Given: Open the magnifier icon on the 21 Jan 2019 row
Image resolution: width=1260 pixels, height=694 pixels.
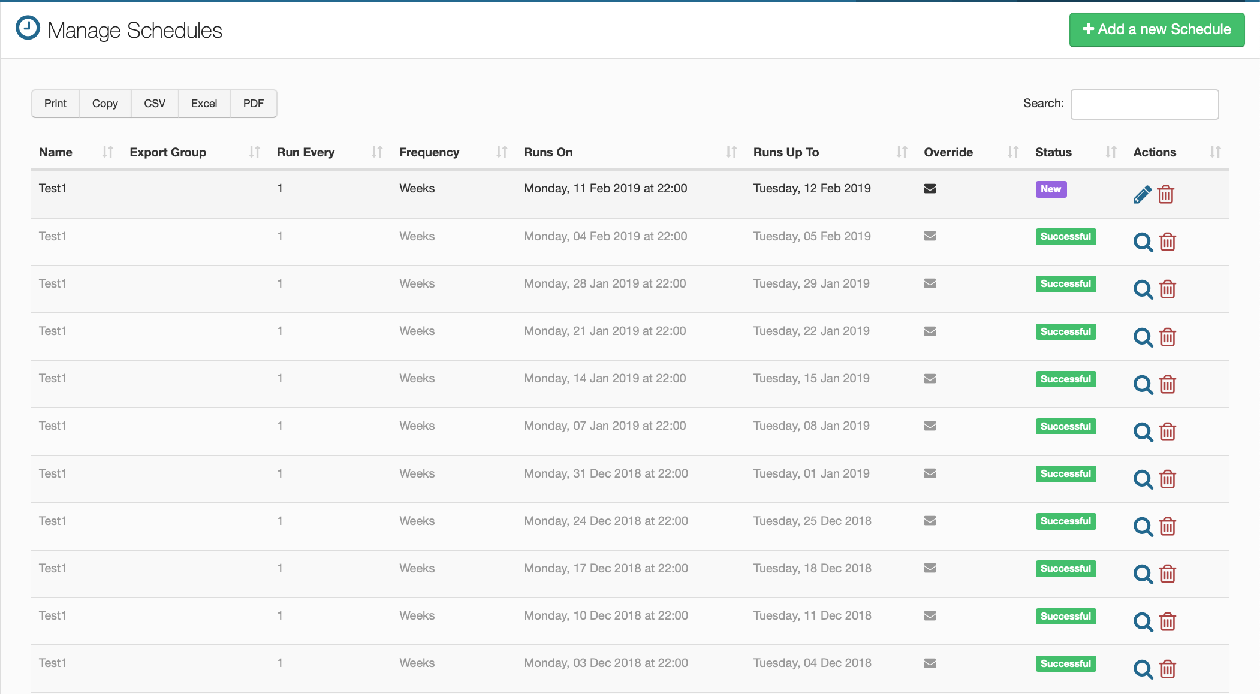Looking at the screenshot, I should [1143, 337].
